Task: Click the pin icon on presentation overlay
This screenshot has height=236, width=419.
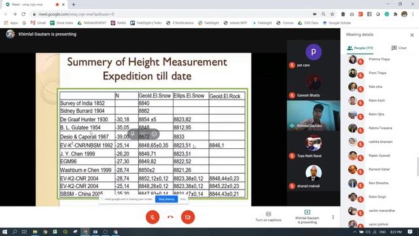Action: (x=133, y=134)
